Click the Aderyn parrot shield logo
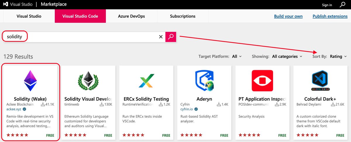The width and height of the screenshot is (351, 142). click(x=204, y=81)
